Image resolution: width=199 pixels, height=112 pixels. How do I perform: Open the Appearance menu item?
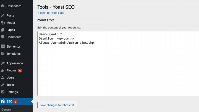15,63
